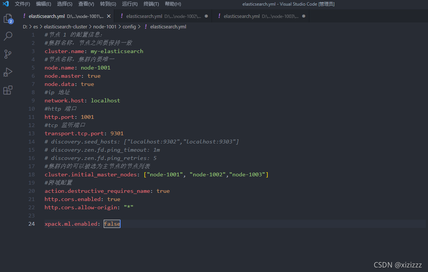Click the localhost value of network.host

105,101
